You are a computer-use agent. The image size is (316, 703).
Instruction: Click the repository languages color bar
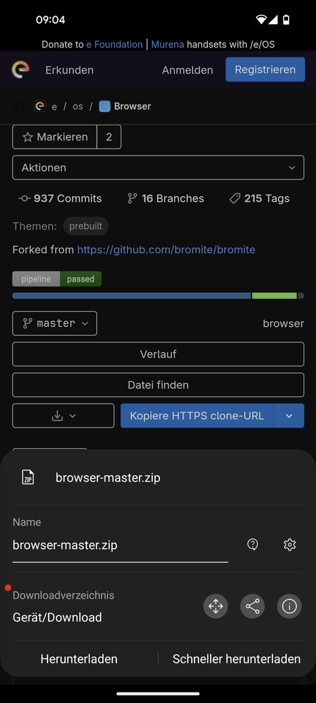tap(159, 296)
